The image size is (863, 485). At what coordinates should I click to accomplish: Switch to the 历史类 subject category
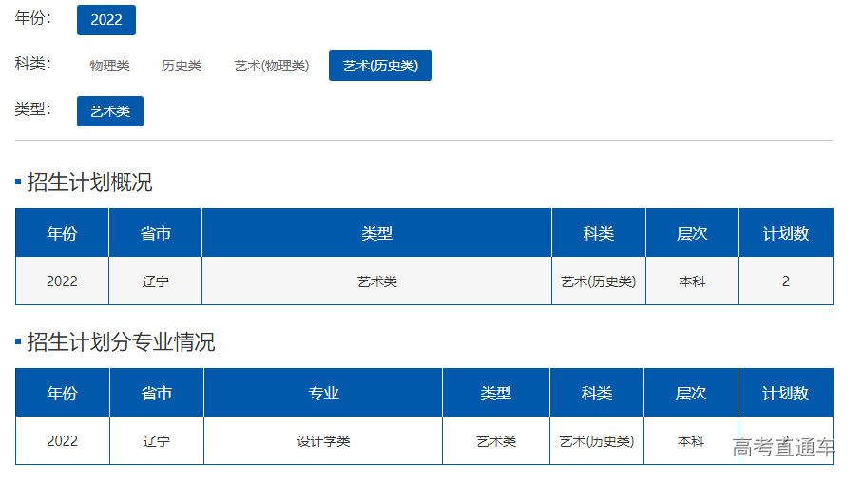[181, 66]
